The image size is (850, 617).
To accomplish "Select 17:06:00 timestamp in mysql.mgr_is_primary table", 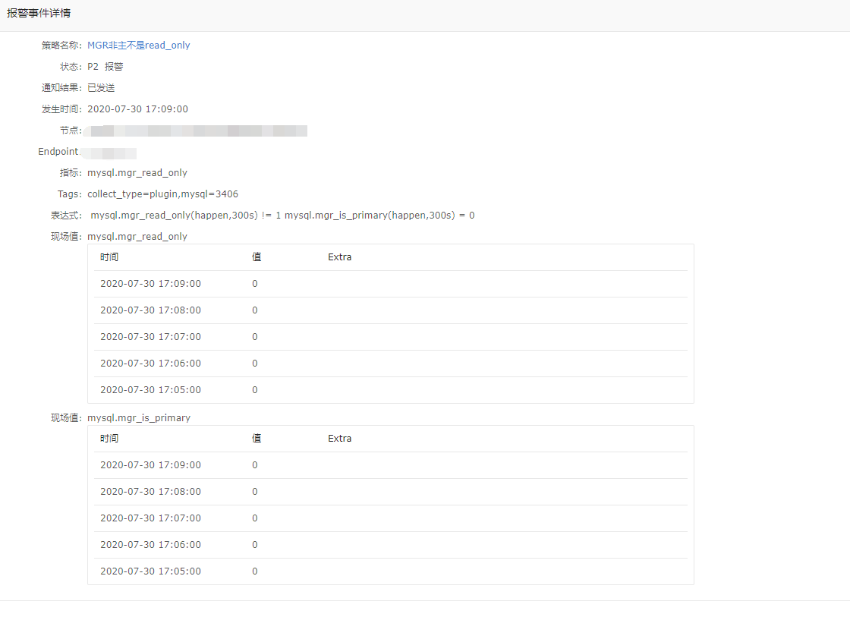I will pos(151,545).
